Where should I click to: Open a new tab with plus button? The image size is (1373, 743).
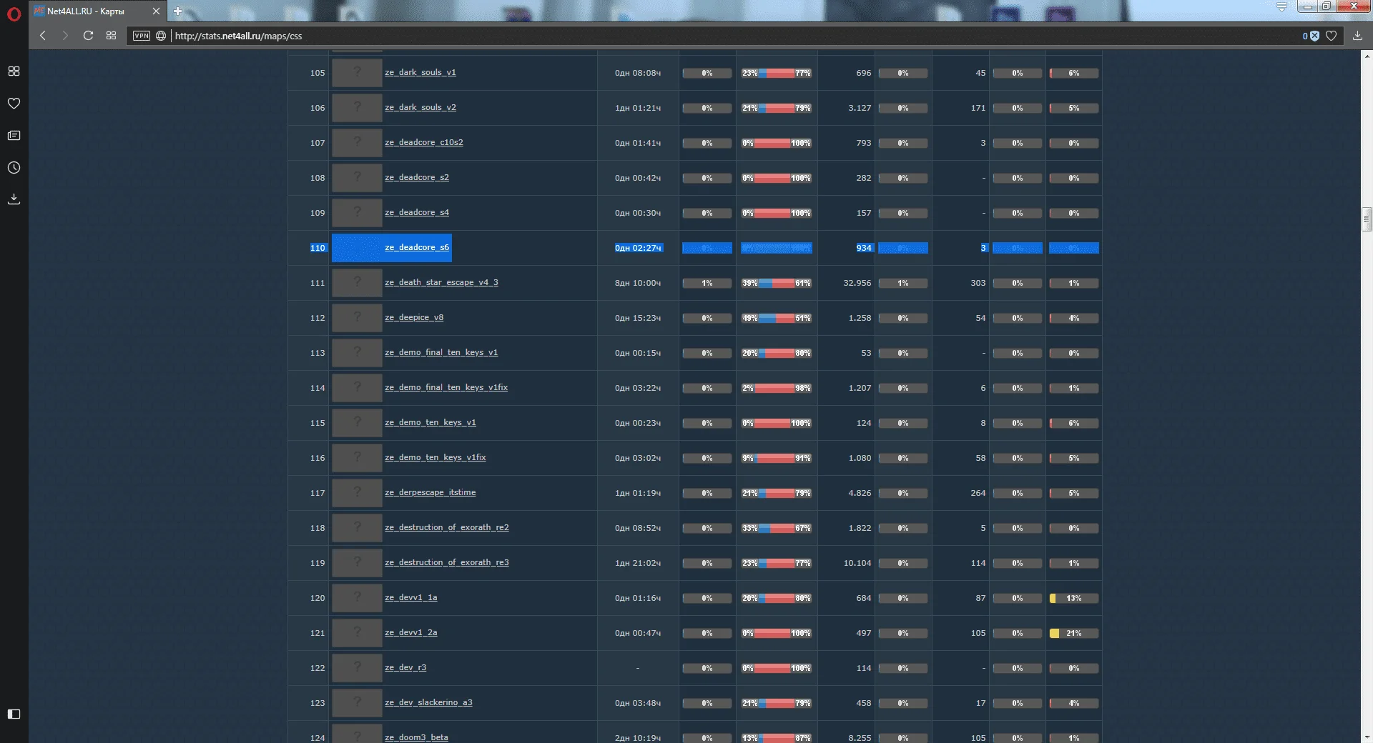coord(177,11)
